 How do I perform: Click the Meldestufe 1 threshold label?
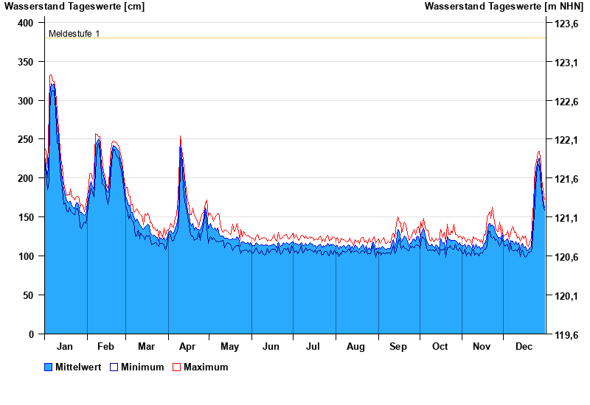(74, 34)
